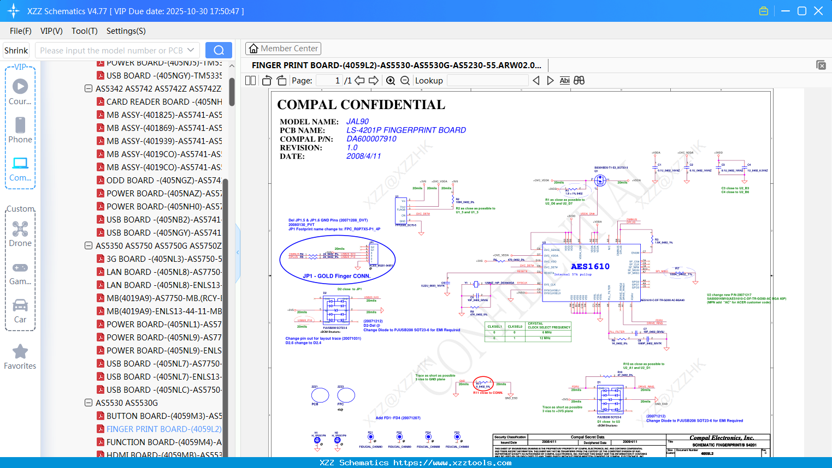Zoom in on the schematic
This screenshot has height=468, width=832.
[391, 80]
